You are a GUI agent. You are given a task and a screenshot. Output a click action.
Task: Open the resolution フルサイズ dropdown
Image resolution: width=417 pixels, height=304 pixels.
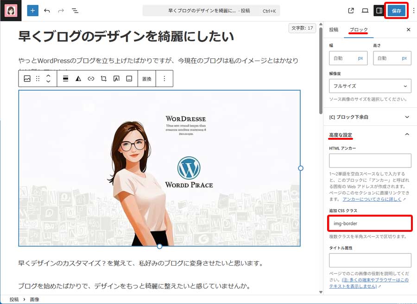click(x=370, y=86)
